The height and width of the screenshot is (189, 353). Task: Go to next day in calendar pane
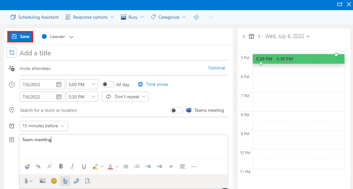point(259,36)
